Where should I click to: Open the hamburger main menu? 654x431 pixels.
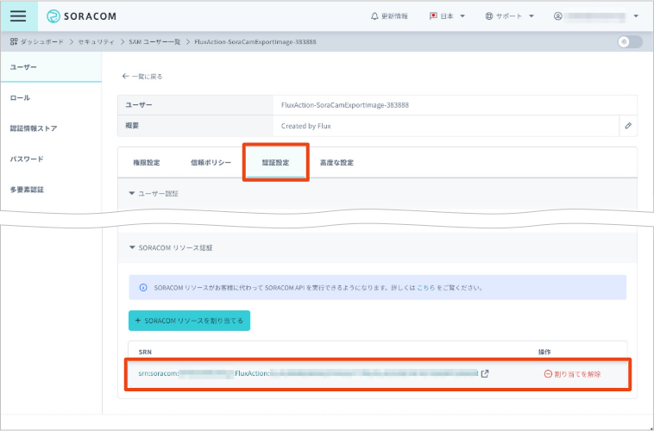[x=18, y=16]
